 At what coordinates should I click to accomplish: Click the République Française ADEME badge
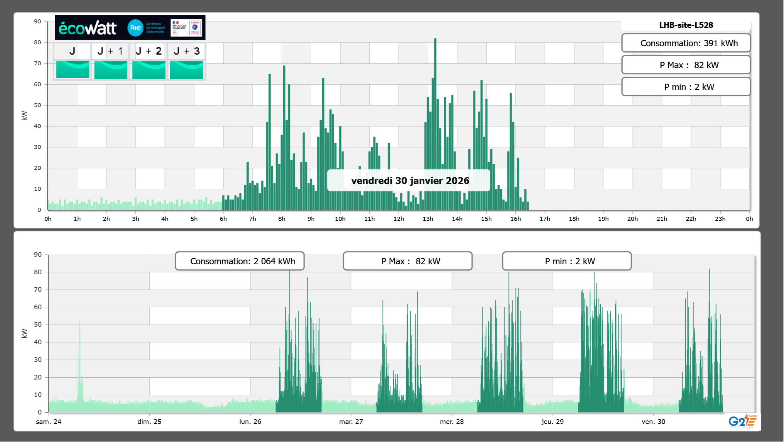point(186,28)
